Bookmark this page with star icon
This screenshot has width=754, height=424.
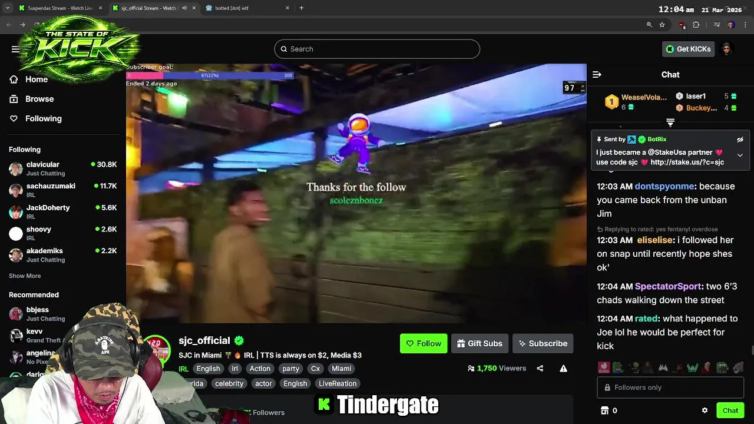pos(662,25)
